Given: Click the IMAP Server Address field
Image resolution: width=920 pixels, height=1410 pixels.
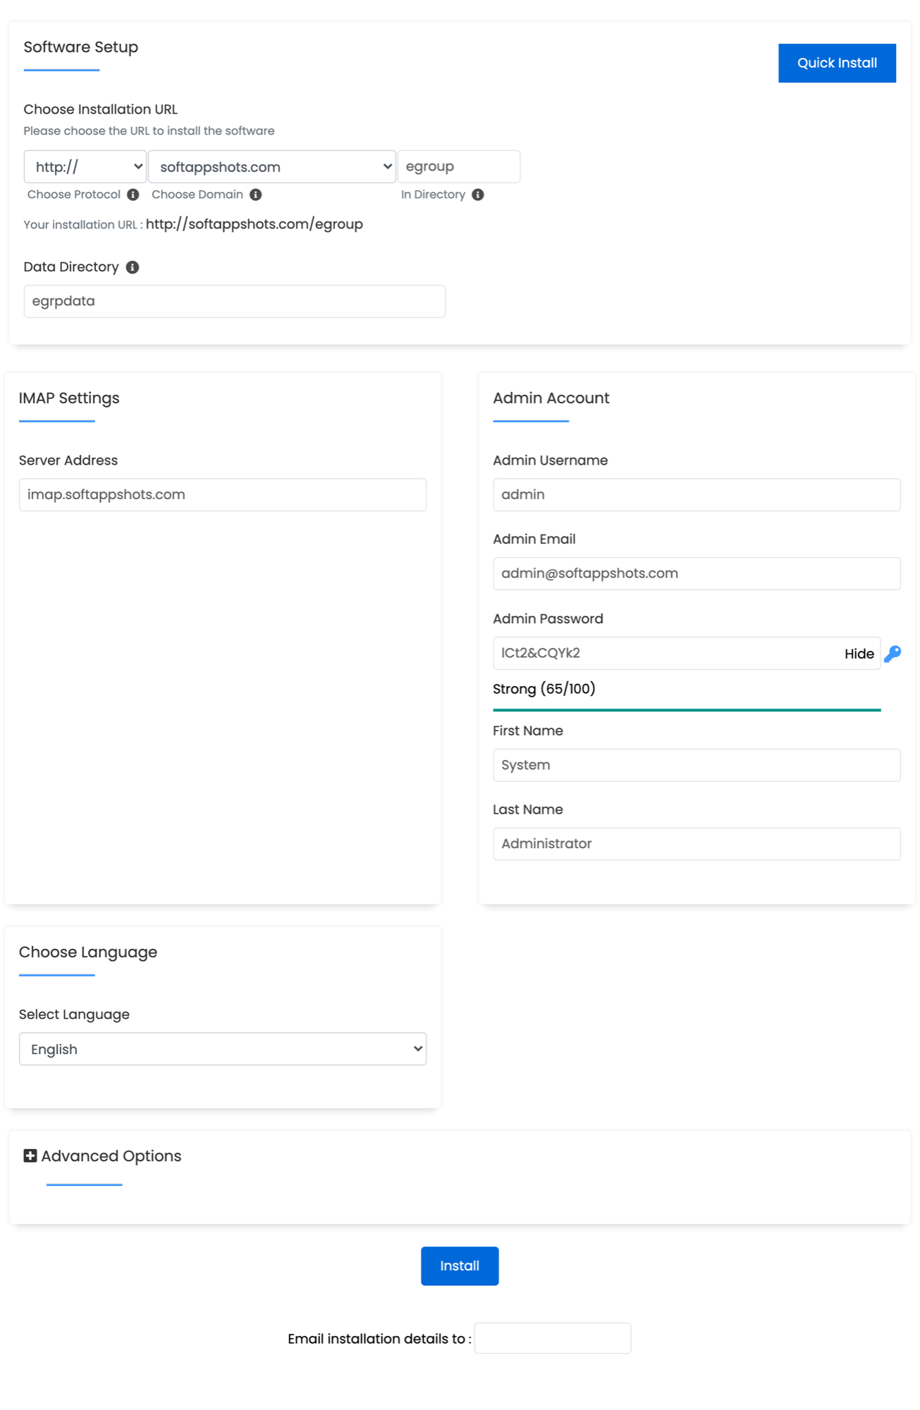Looking at the screenshot, I should pyautogui.click(x=223, y=494).
